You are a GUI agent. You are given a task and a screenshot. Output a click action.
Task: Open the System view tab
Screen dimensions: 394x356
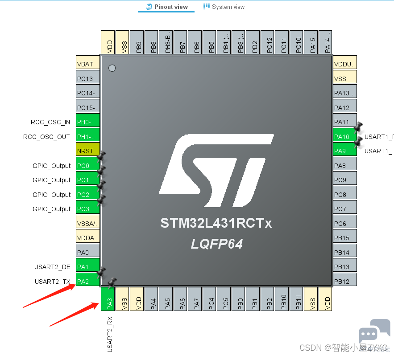(x=224, y=7)
